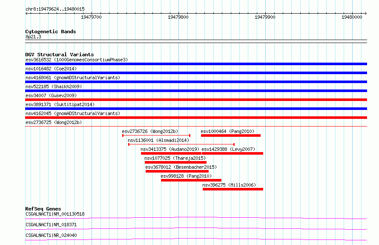
Task: Click the esv998128 (Pang2010) label text
Action: 186,176
